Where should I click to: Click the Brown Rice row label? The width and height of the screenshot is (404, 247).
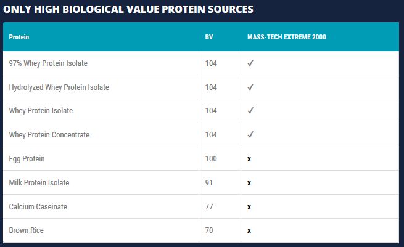27,230
